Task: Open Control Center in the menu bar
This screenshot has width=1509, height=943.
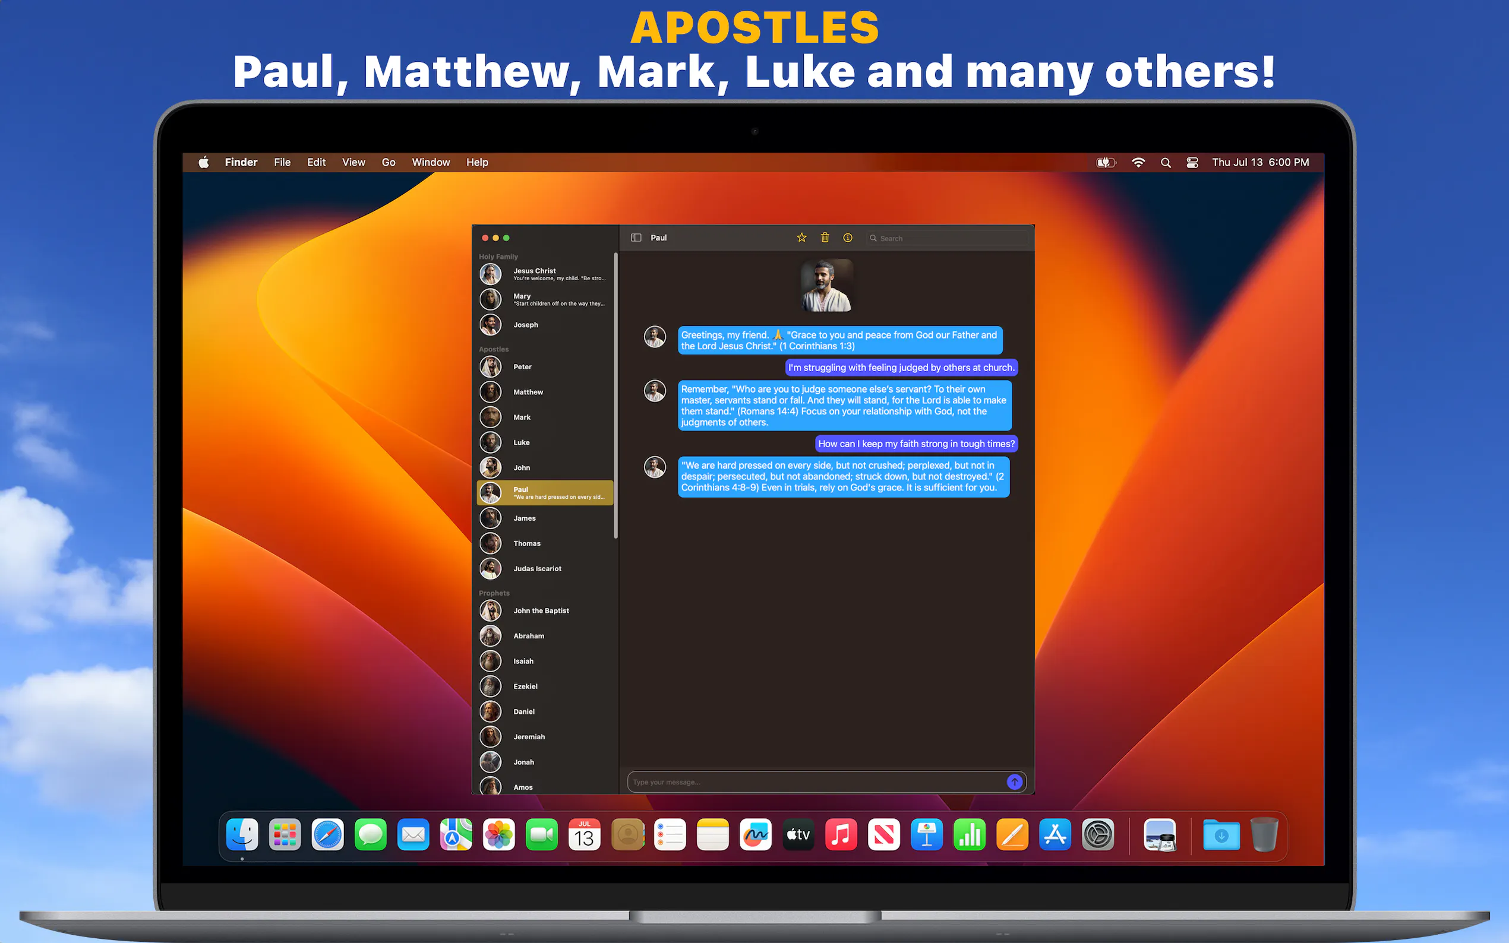Action: point(1192,163)
